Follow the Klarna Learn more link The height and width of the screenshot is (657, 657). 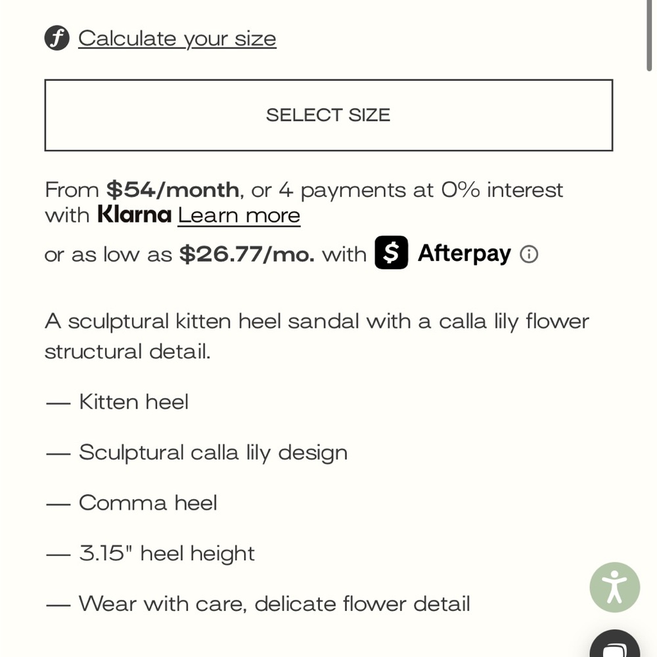(239, 215)
